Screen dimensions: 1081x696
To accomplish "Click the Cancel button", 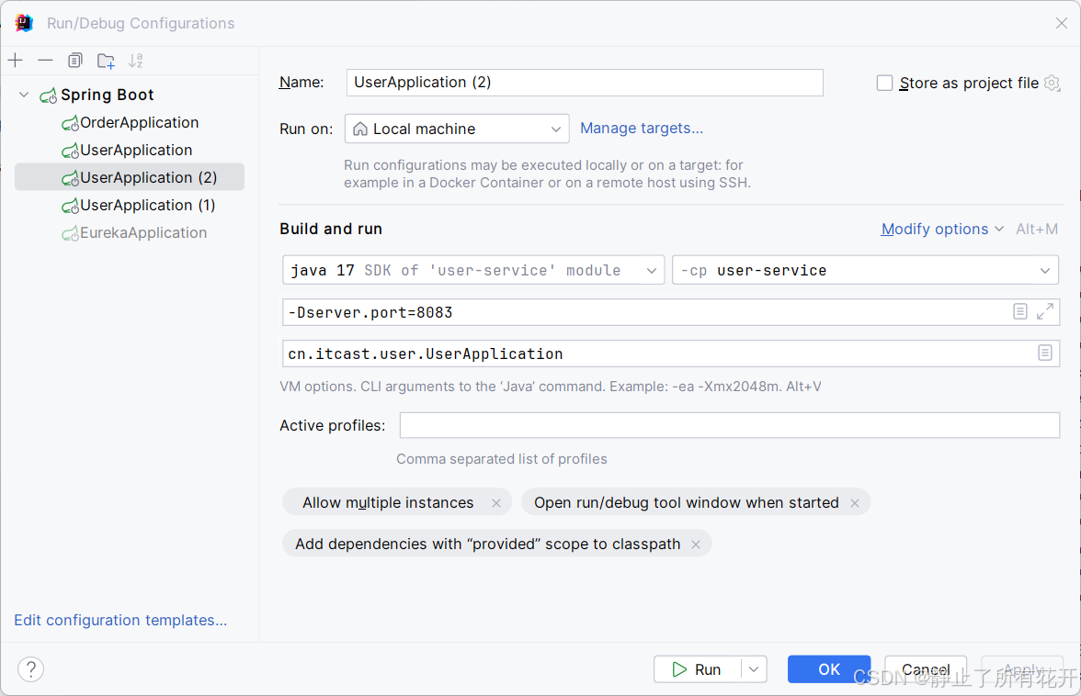I will (x=925, y=669).
